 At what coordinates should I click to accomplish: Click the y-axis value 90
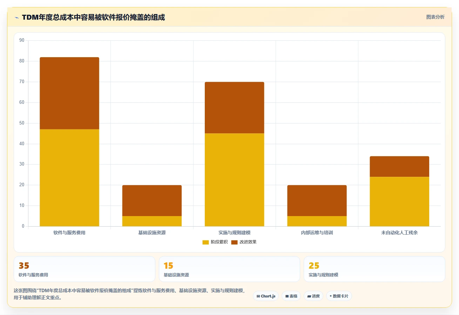[22, 40]
